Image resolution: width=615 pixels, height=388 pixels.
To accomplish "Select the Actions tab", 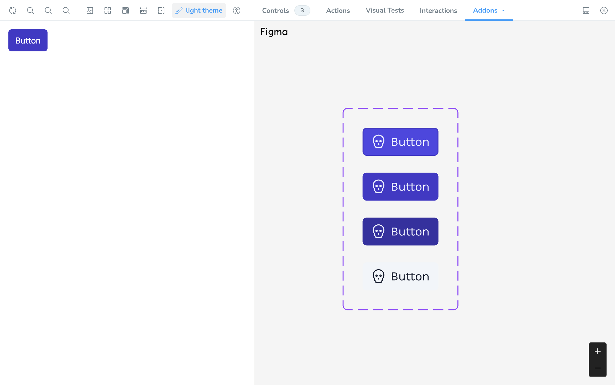I will (338, 10).
